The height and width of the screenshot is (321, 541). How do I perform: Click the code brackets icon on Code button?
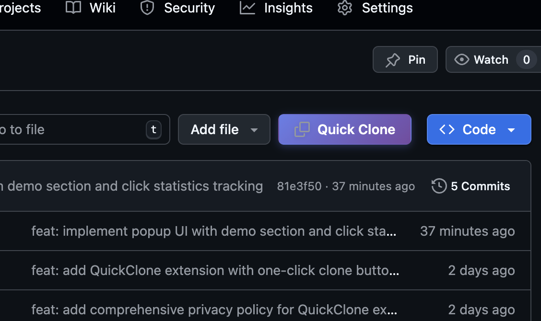[x=446, y=129]
